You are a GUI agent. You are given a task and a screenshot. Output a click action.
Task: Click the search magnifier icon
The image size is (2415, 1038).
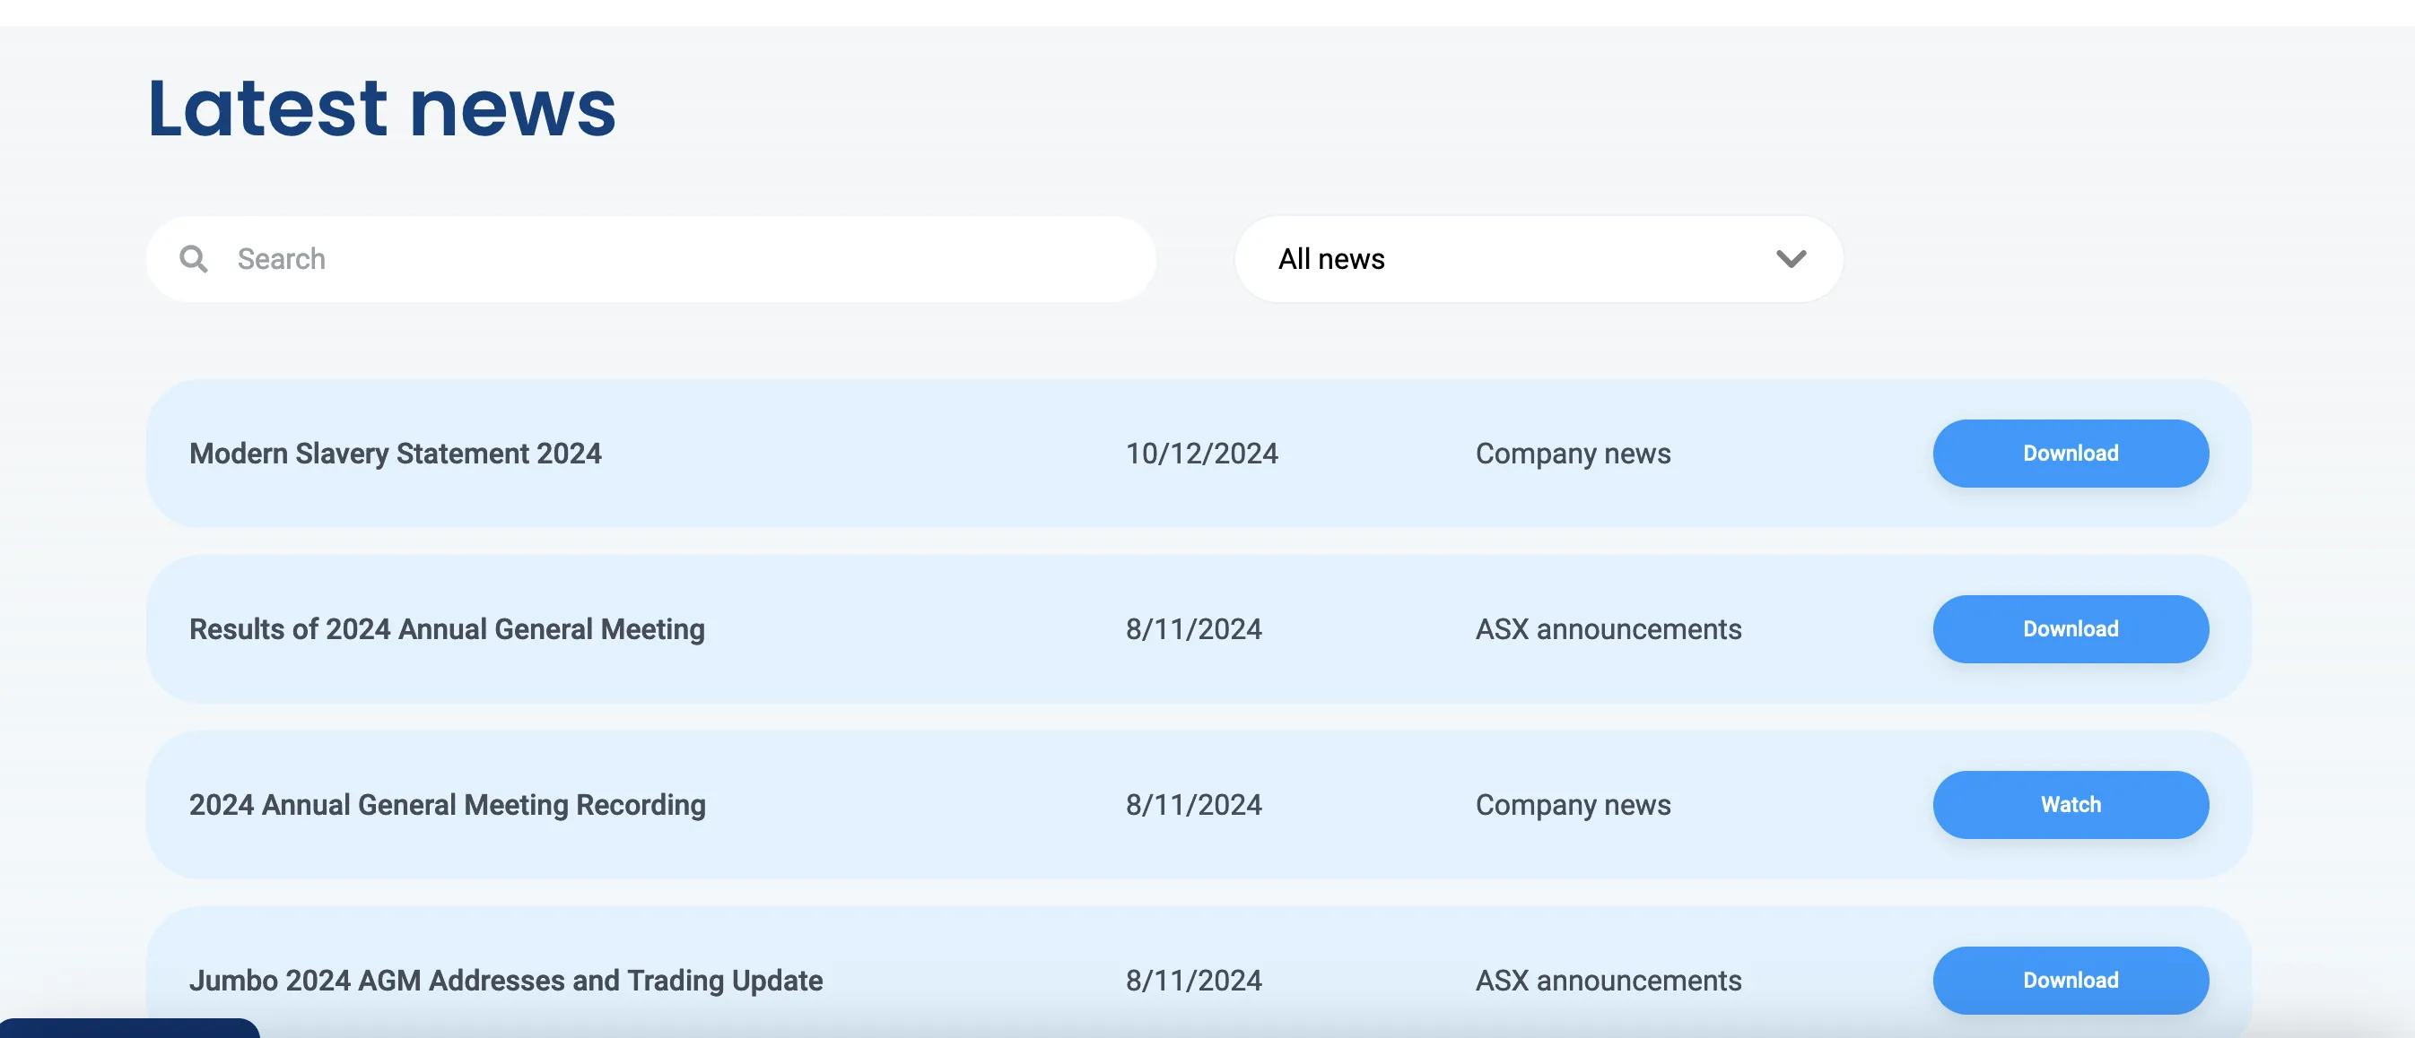click(x=193, y=258)
